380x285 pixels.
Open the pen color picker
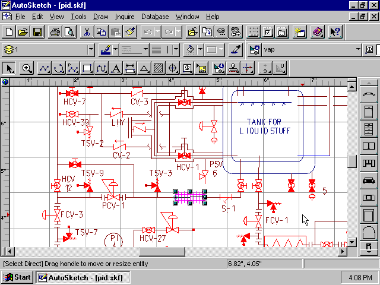coord(106,49)
